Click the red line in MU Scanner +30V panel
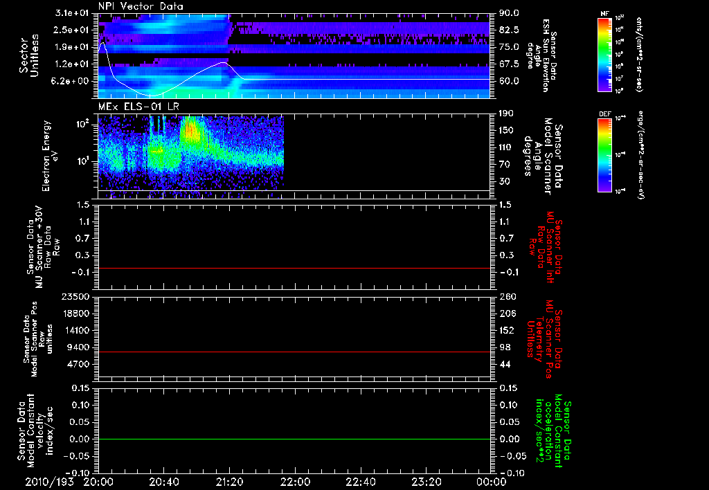This screenshot has width=709, height=490. coord(294,268)
